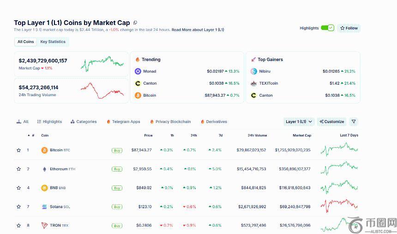Click the Bitcoin logo in coin table
The image size is (397, 234).
click(x=44, y=150)
